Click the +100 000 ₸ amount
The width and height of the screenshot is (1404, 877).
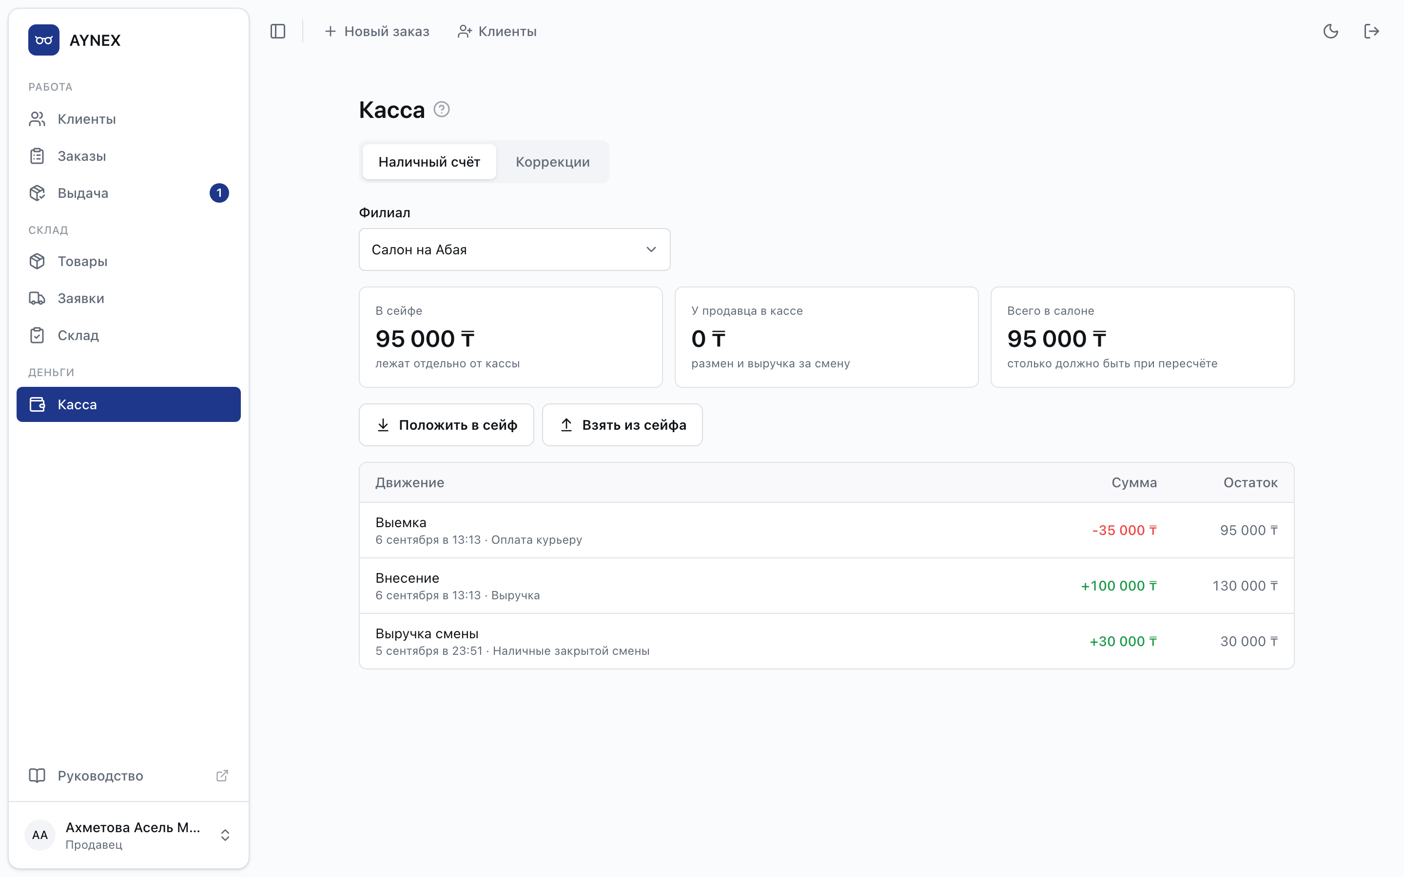[x=1118, y=586]
